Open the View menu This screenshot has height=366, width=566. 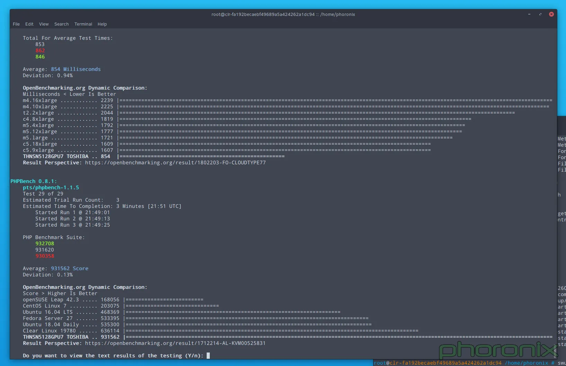coord(44,24)
